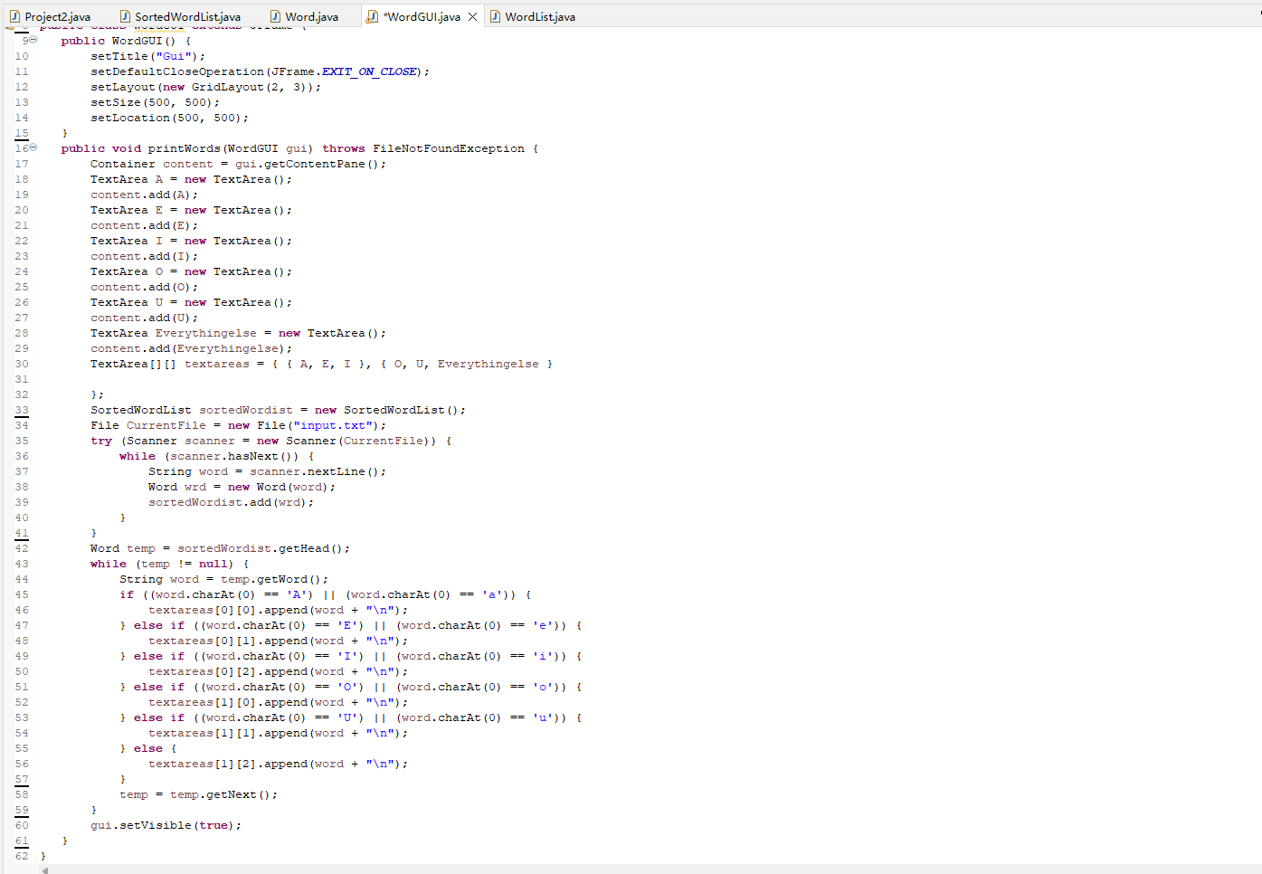Click the Container type on line 17
The height and width of the screenshot is (874, 1262).
(123, 164)
